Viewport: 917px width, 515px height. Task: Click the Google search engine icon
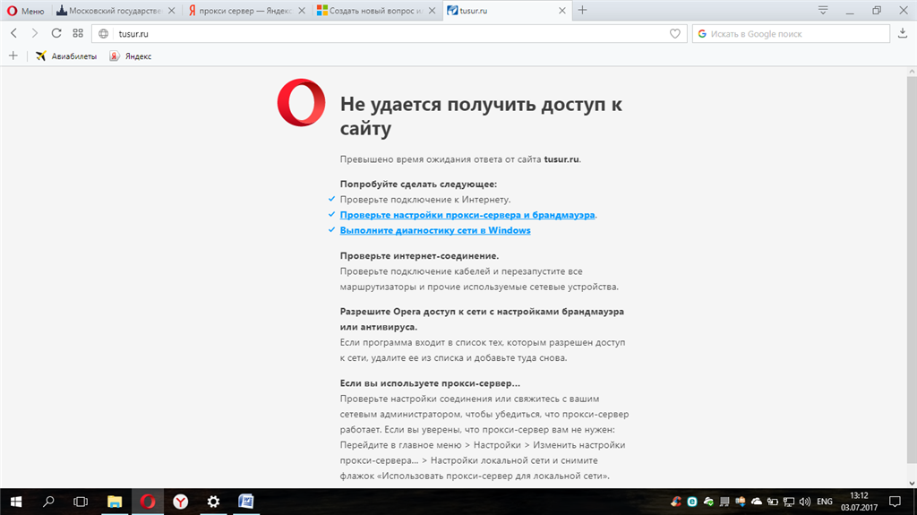point(702,34)
